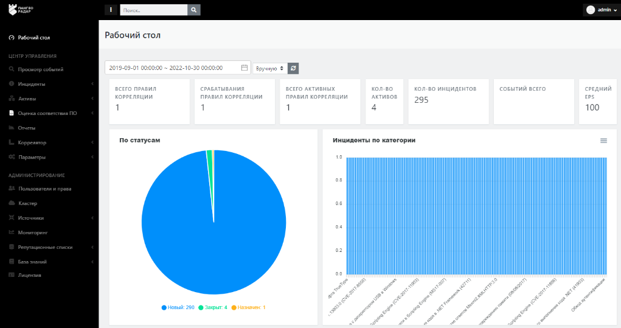
Task: Click the Пользователи и права users icon
Action: pyautogui.click(x=12, y=188)
